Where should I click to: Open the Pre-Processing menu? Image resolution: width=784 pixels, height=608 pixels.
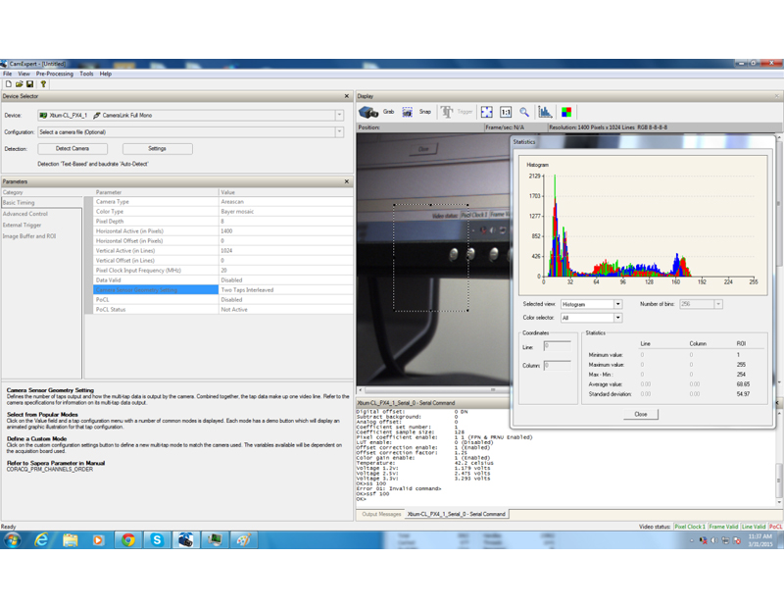pos(55,74)
